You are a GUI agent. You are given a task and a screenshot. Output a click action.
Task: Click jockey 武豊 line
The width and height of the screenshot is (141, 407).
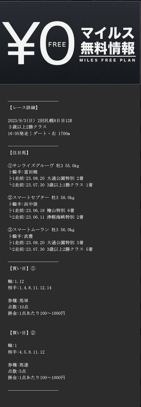pyautogui.click(x=21, y=236)
